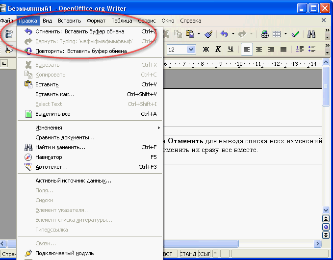Open the font size 12 dropdown

click(x=191, y=50)
